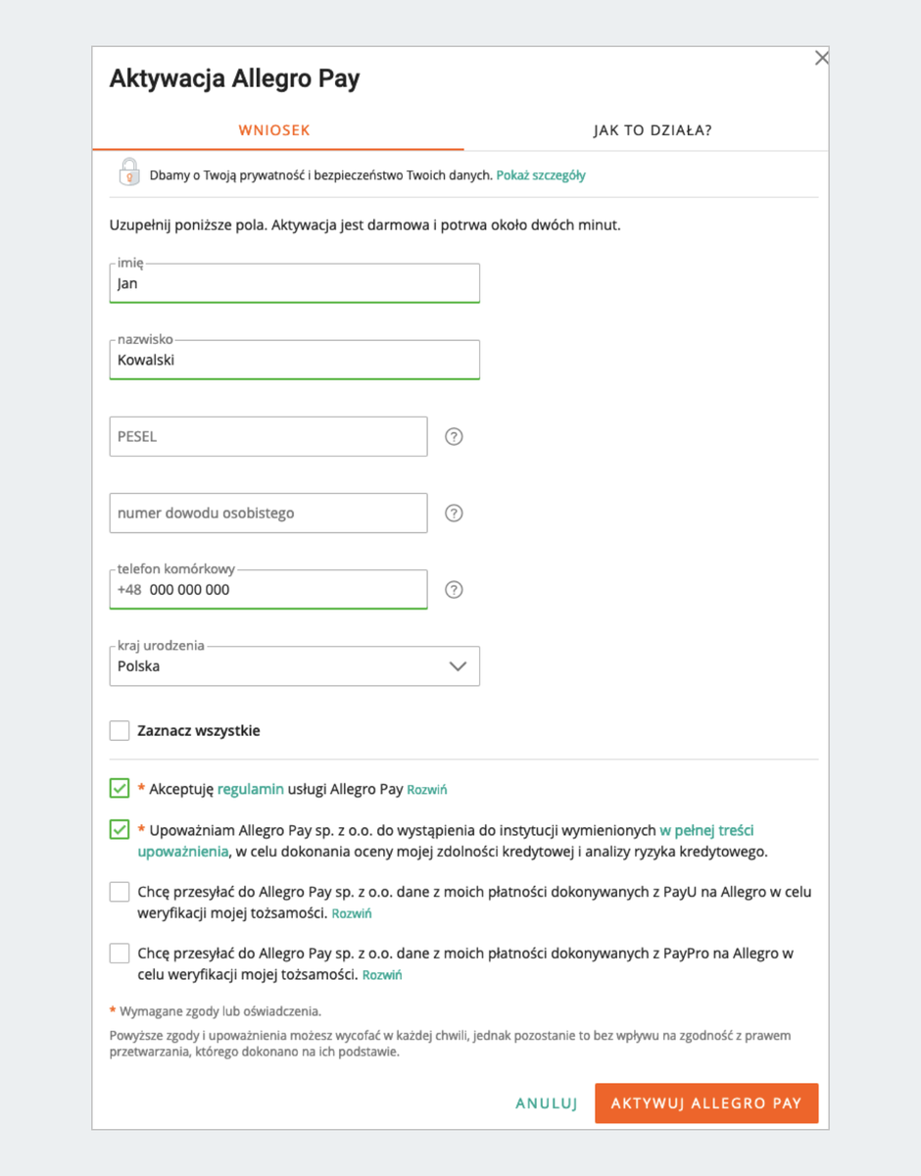Image resolution: width=921 pixels, height=1176 pixels.
Task: Tick the PayPro payment data consent checkbox
Action: pyautogui.click(x=120, y=953)
